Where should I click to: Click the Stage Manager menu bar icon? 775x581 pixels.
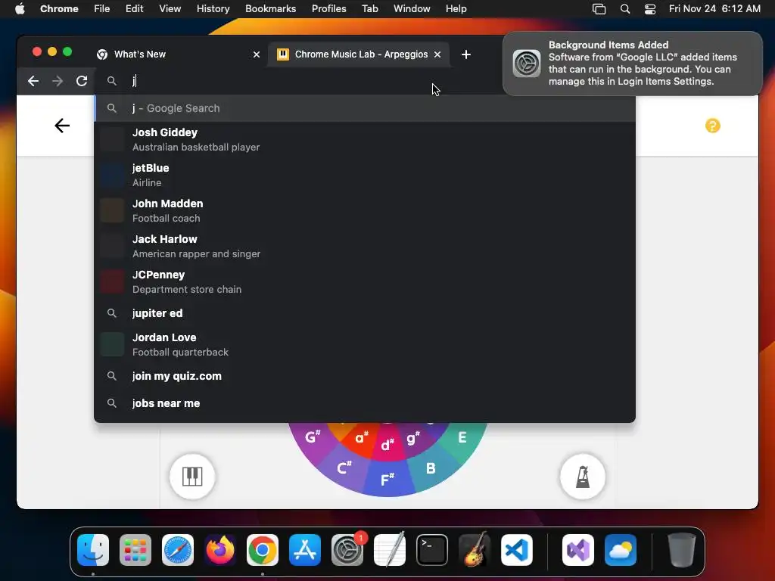pyautogui.click(x=599, y=8)
